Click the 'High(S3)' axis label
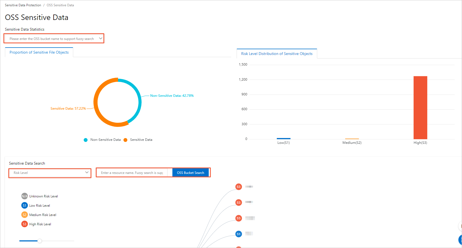This screenshot has width=462, height=248. tap(420, 143)
